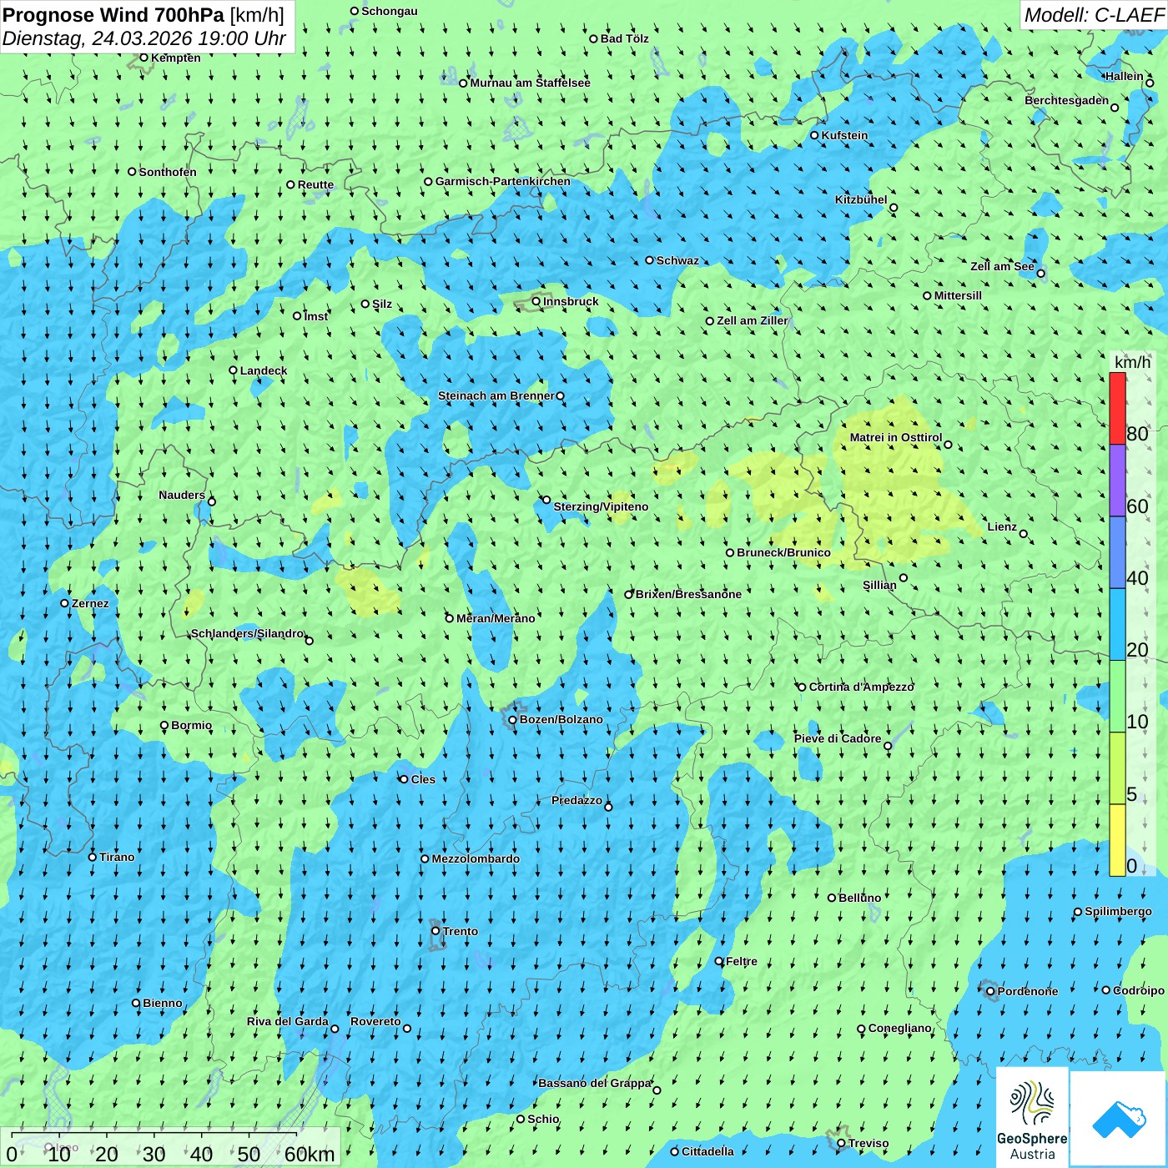
Task: Click the 'Pieve di Cadore' label
Action: coord(838,738)
